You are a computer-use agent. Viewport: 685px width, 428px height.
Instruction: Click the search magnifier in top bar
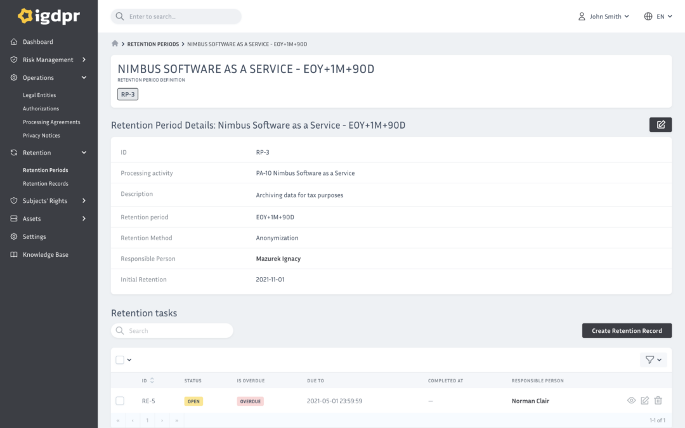tap(120, 16)
